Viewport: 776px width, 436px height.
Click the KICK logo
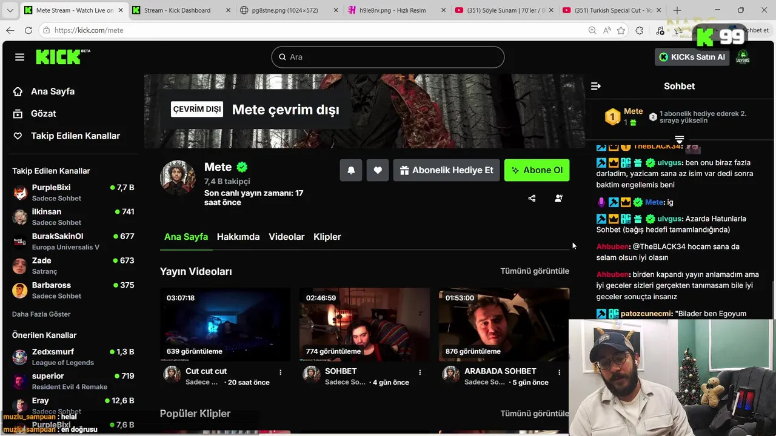(62, 57)
